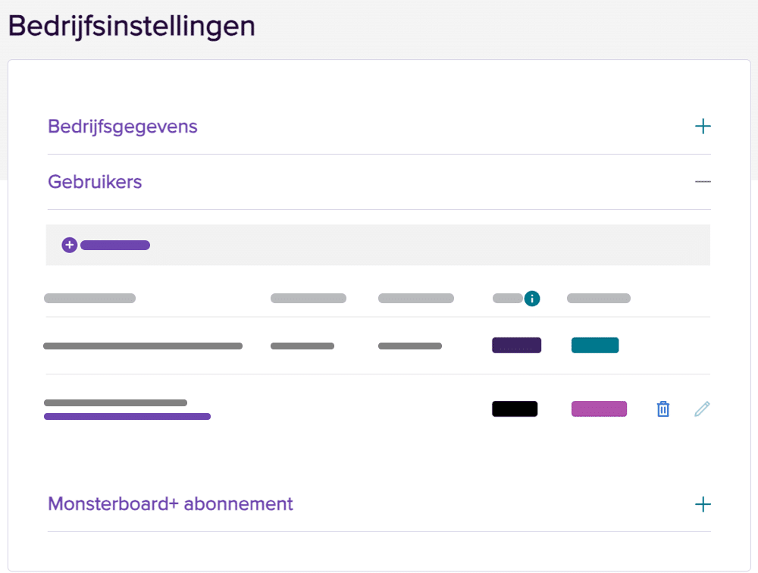Click the Monsterboard+ abonnement section title

171,503
